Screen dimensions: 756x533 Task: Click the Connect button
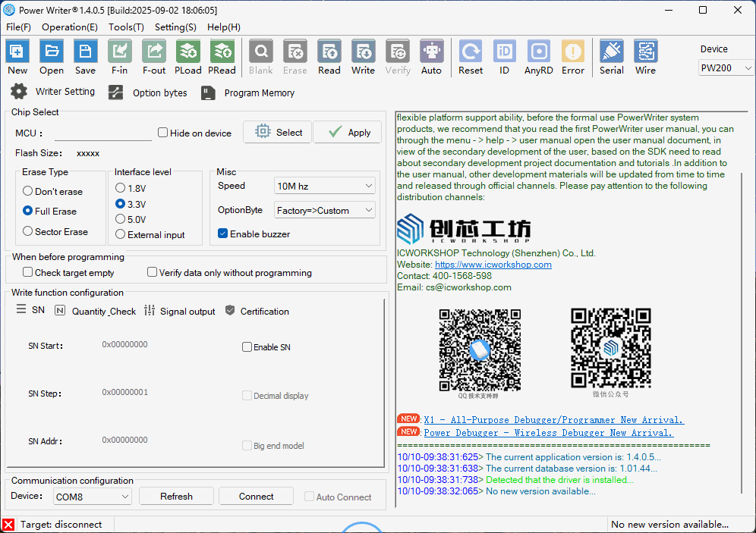256,497
